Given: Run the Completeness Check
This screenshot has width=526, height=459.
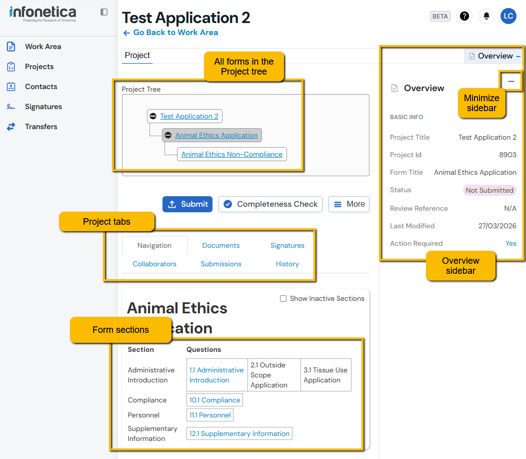Looking at the screenshot, I should (x=270, y=204).
